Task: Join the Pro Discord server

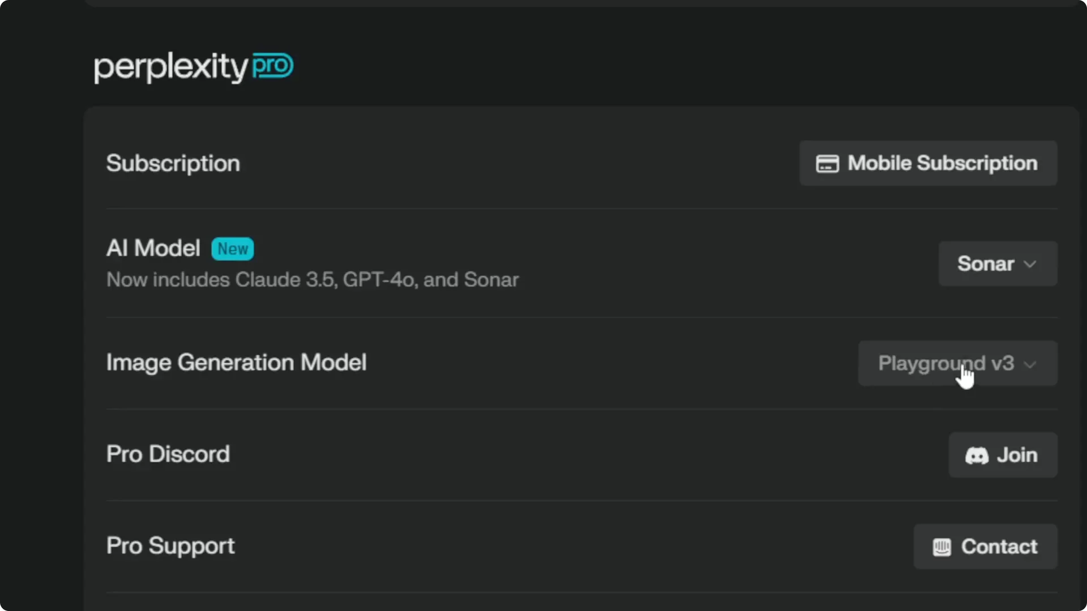Action: click(x=1002, y=455)
